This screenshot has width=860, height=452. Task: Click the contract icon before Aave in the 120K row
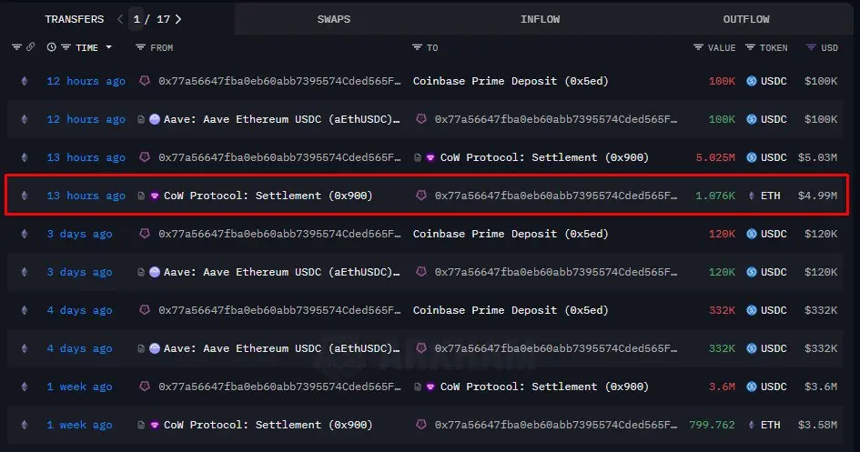(x=141, y=272)
